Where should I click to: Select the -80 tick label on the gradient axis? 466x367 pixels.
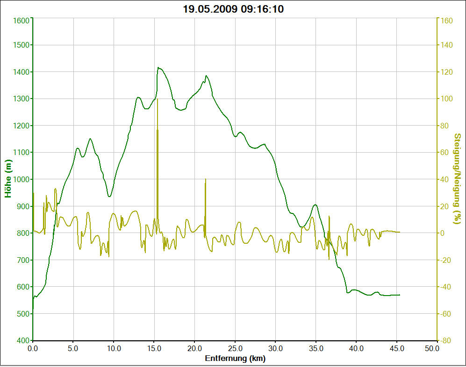(x=445, y=341)
